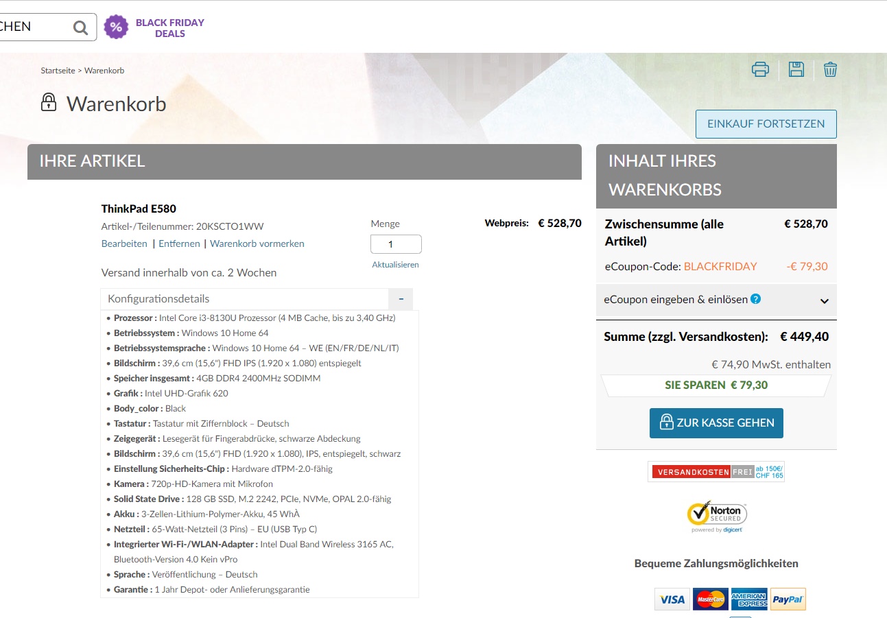Click the eCoupon help question mark icon
Screen dimensions: 887x618
(755, 299)
